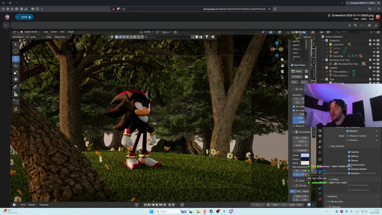The height and width of the screenshot is (215, 382).
Task: Collapse the Clouds section
Action: coord(293,185)
